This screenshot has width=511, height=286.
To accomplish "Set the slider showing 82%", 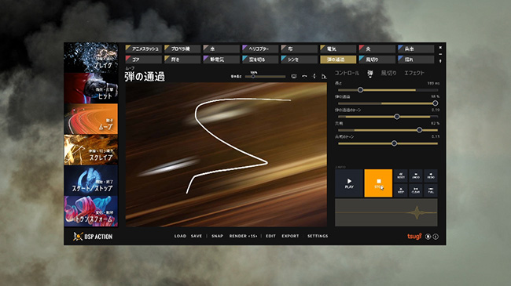I will [388, 130].
